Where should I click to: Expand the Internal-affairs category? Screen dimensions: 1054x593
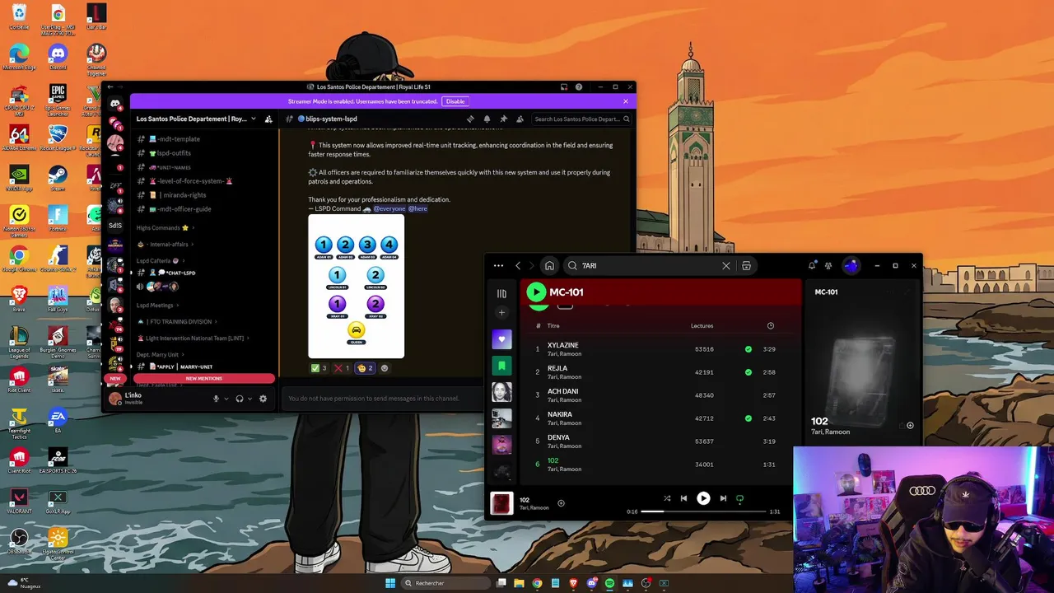tap(166, 245)
